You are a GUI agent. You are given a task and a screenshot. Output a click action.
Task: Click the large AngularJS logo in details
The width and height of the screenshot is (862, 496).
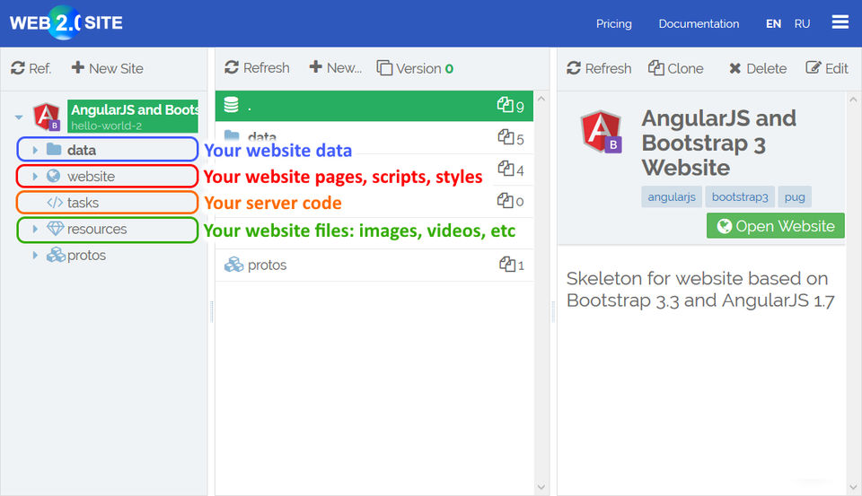(x=602, y=132)
